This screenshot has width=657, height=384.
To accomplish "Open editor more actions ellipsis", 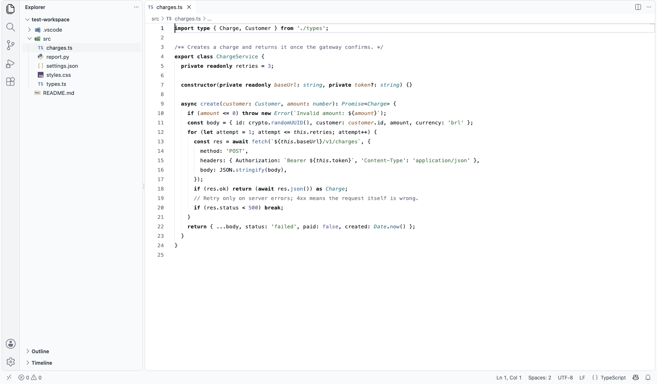I will point(649,7).
